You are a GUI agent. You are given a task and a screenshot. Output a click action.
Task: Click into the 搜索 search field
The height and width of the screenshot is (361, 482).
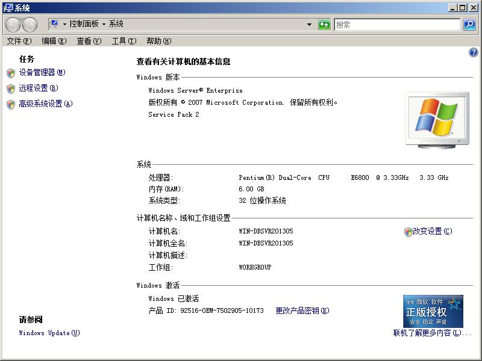click(397, 25)
